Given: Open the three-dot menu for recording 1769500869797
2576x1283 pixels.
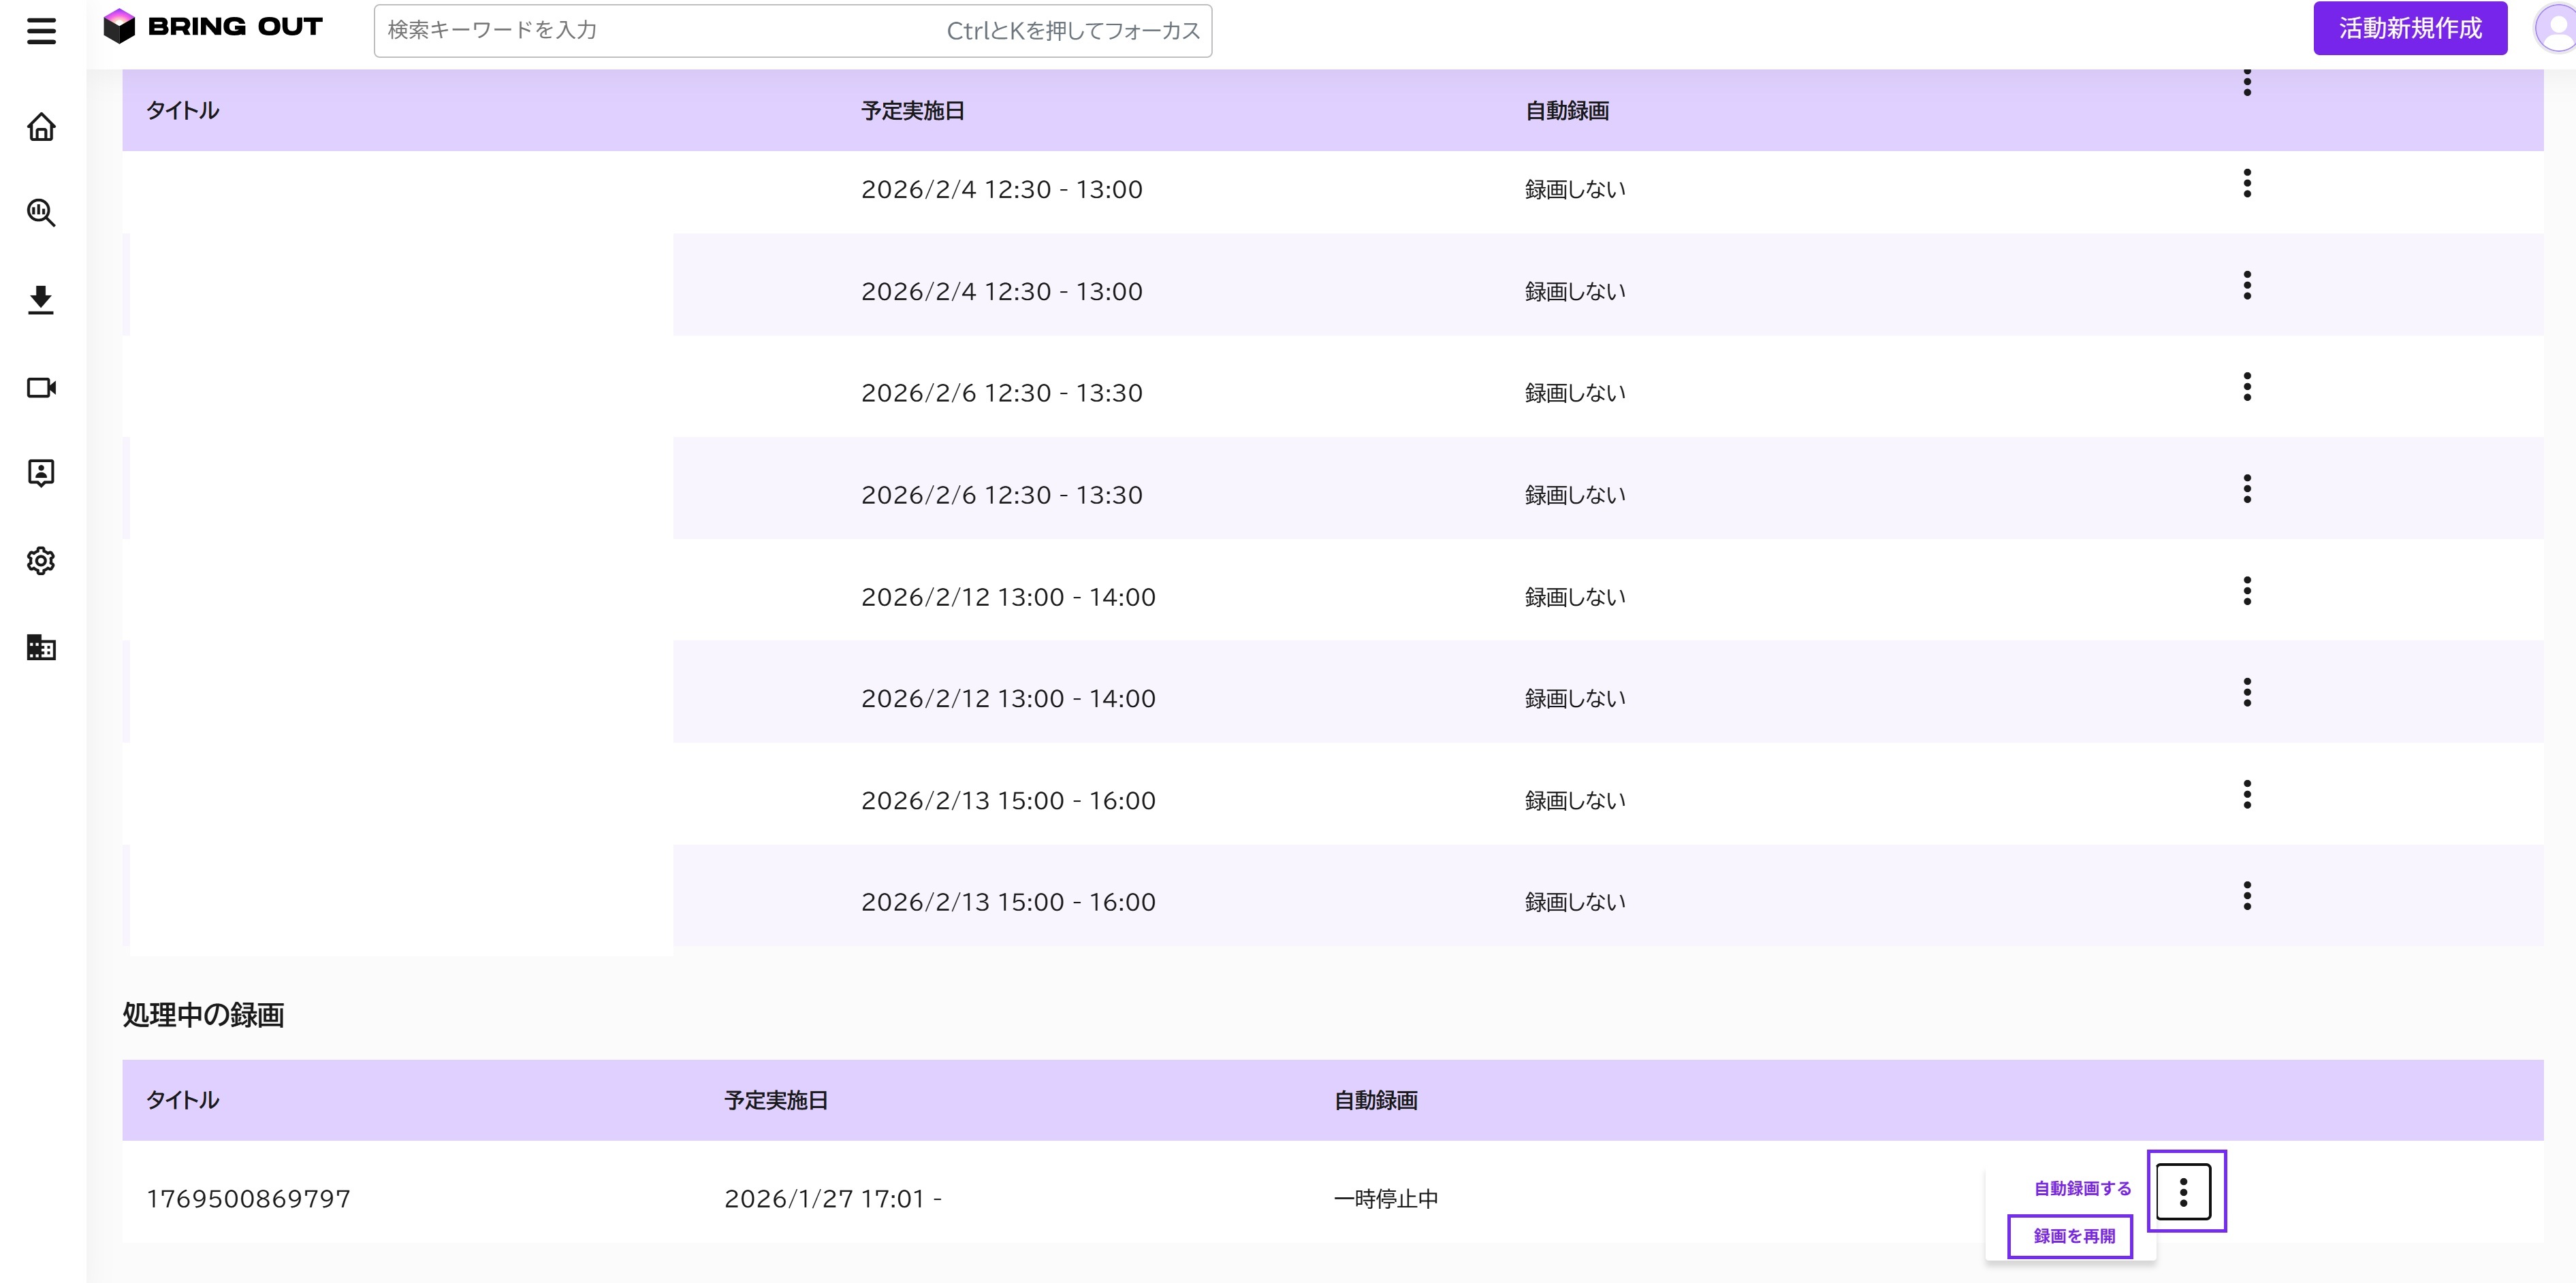Looking at the screenshot, I should click(2184, 1191).
